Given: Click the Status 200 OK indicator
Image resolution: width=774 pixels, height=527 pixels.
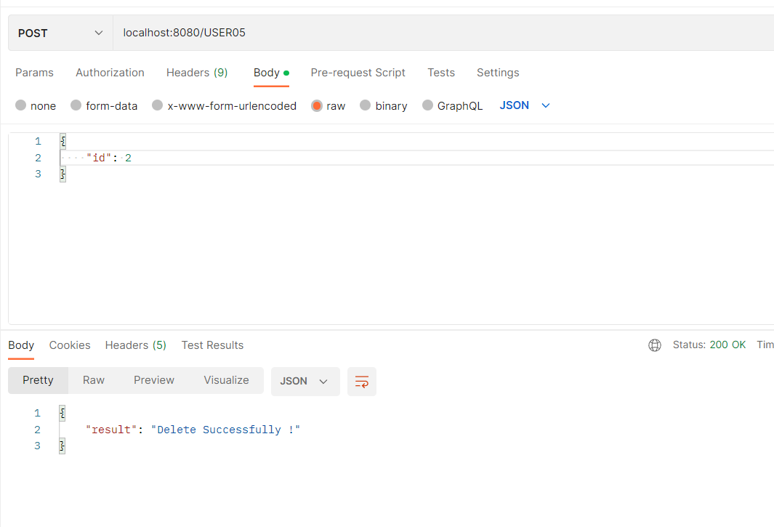Looking at the screenshot, I should click(710, 345).
